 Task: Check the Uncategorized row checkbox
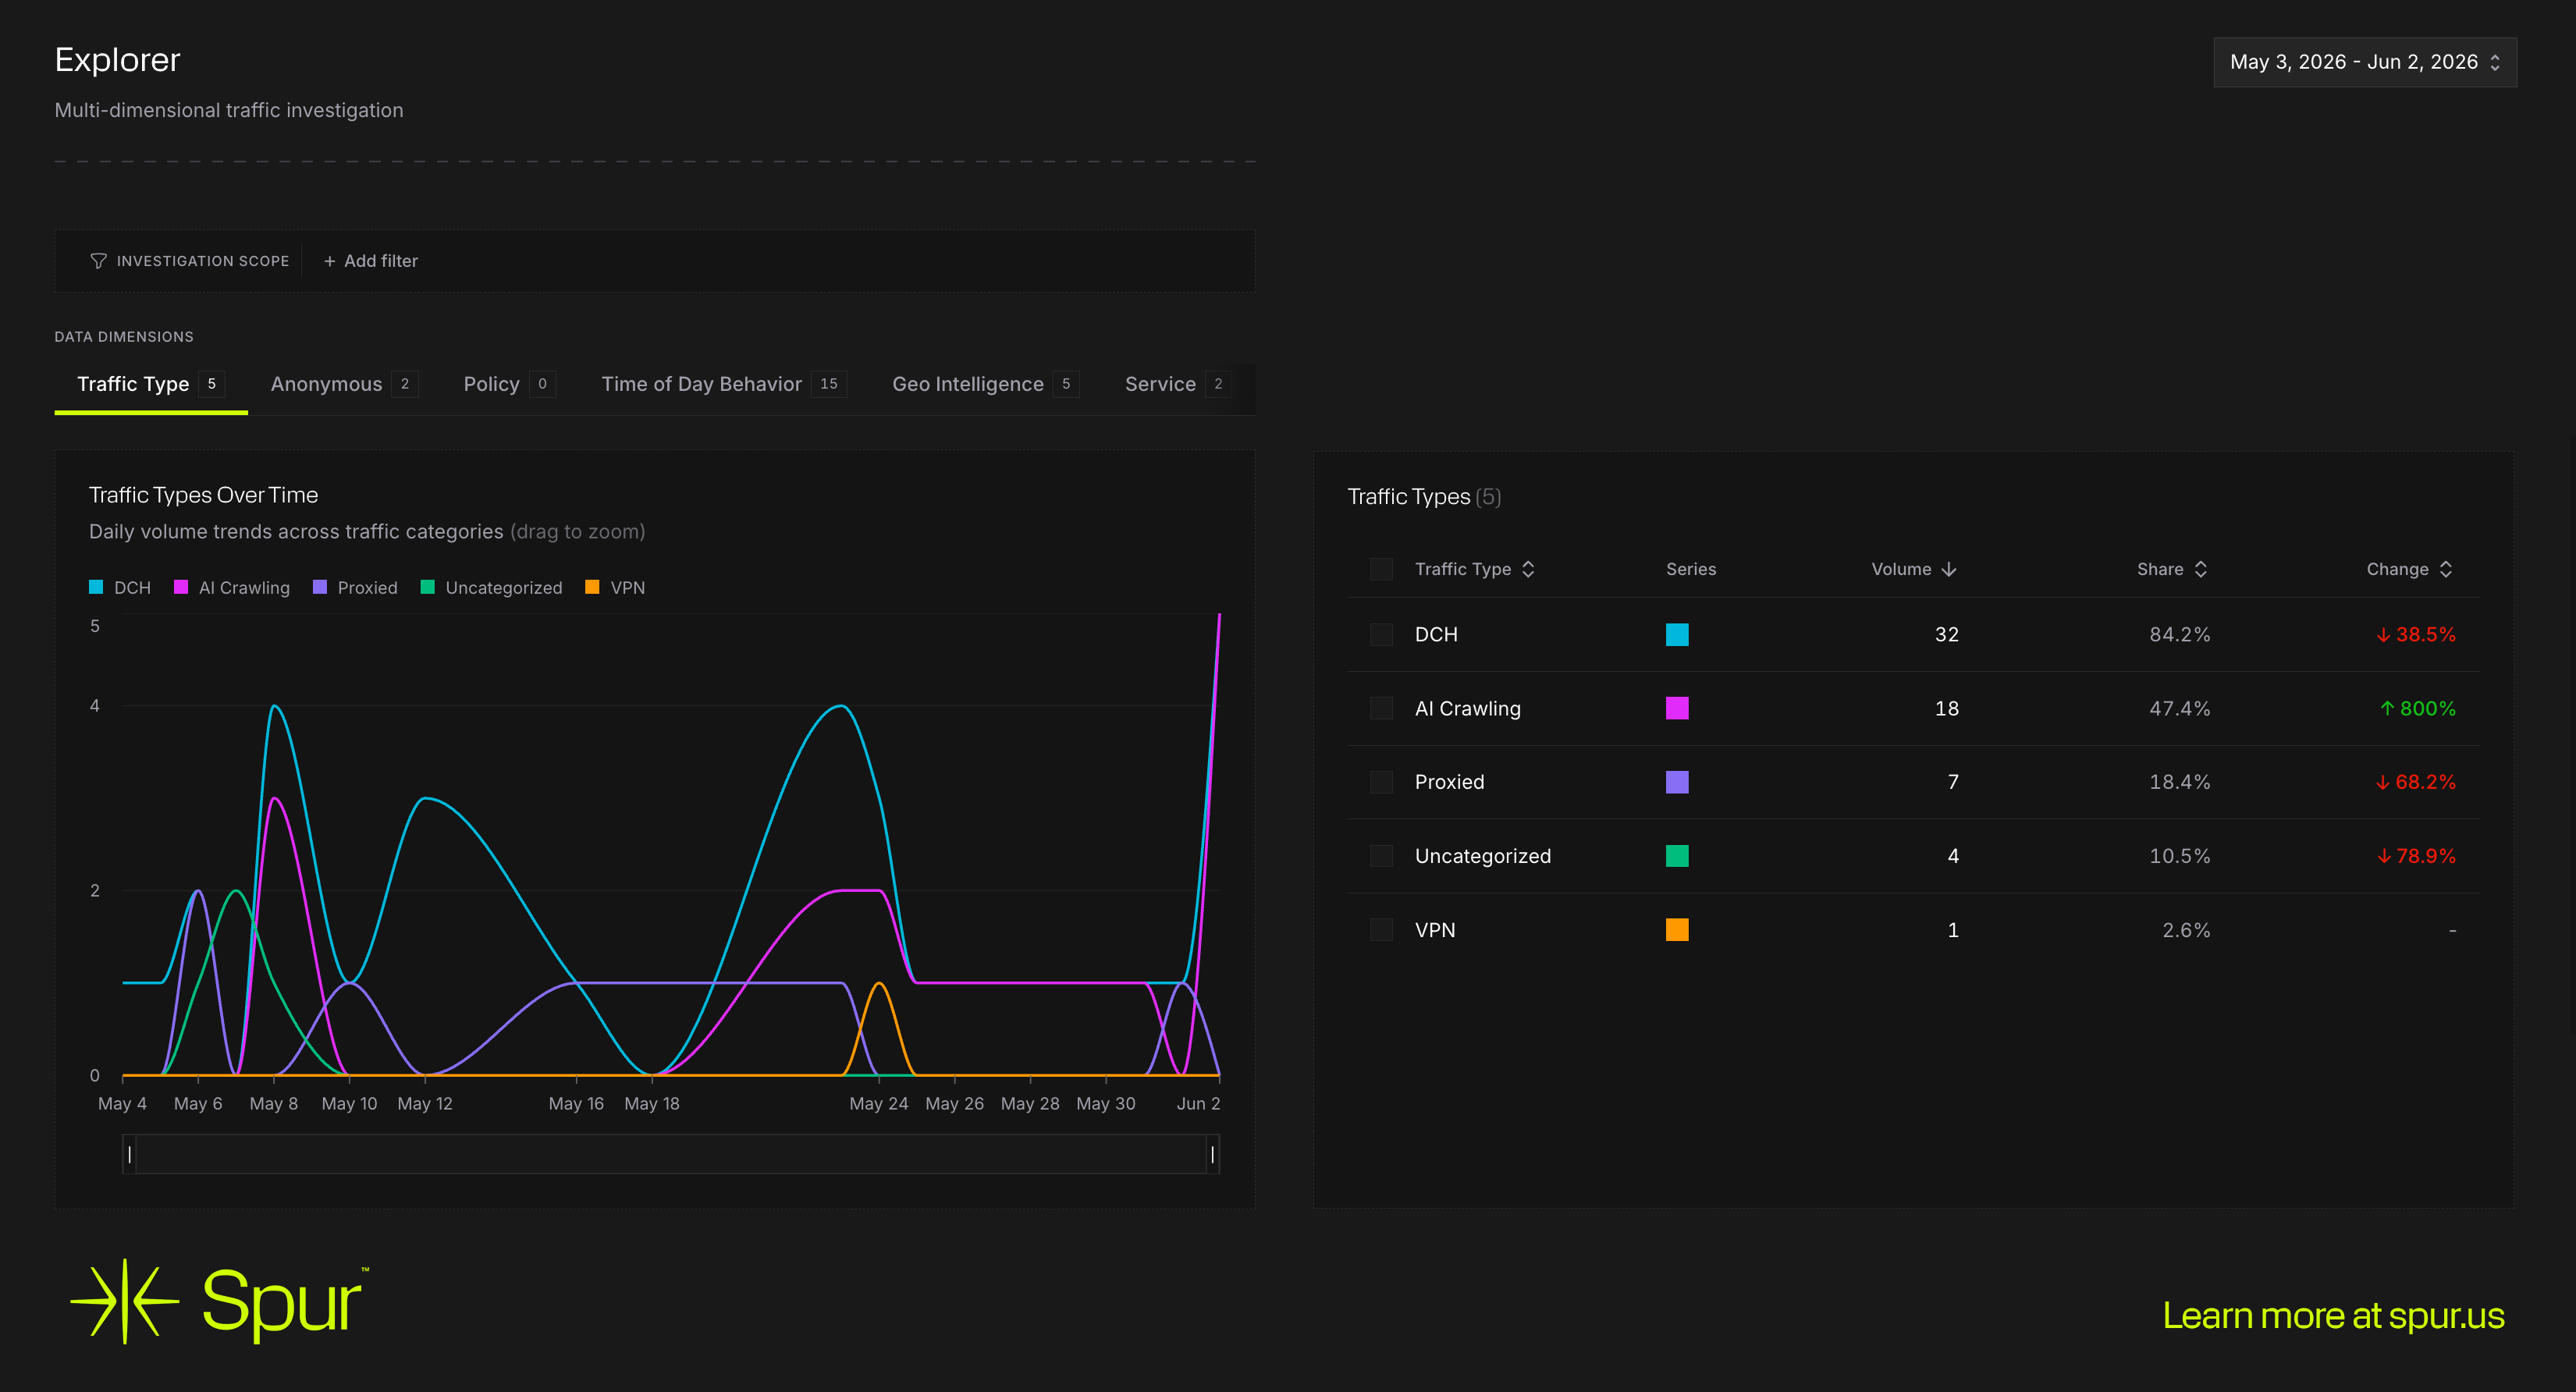click(x=1381, y=856)
